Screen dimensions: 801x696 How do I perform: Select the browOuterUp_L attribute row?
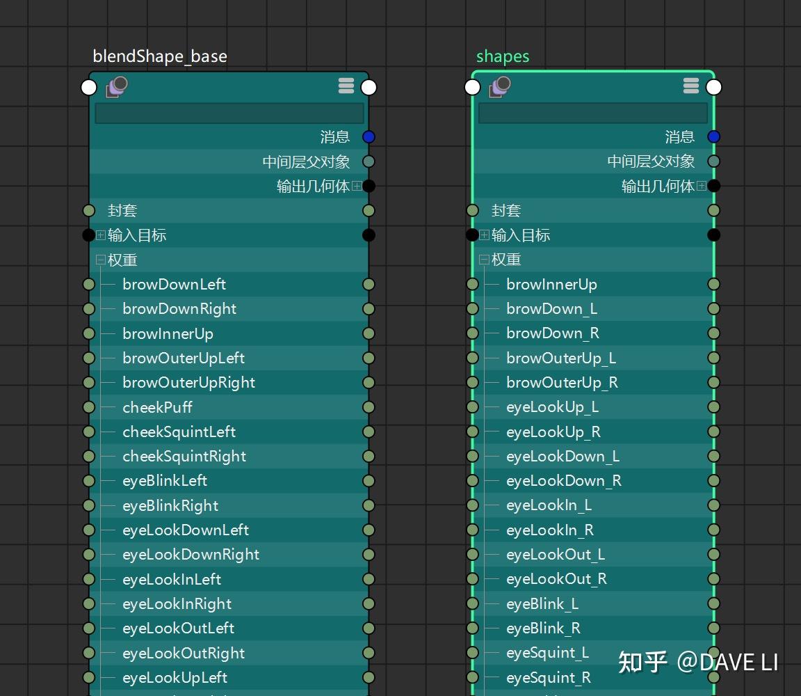593,358
